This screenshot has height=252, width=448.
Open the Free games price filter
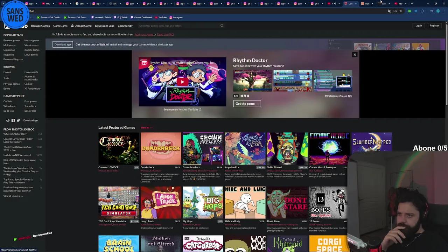(30, 101)
